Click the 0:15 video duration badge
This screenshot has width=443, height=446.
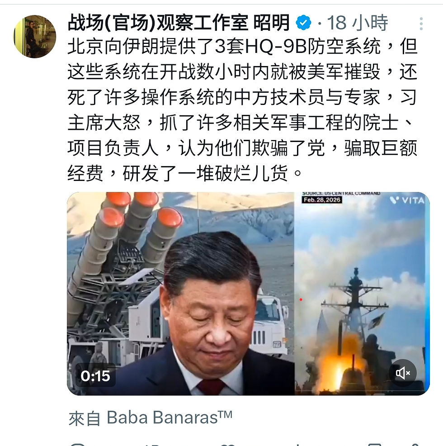click(x=95, y=376)
